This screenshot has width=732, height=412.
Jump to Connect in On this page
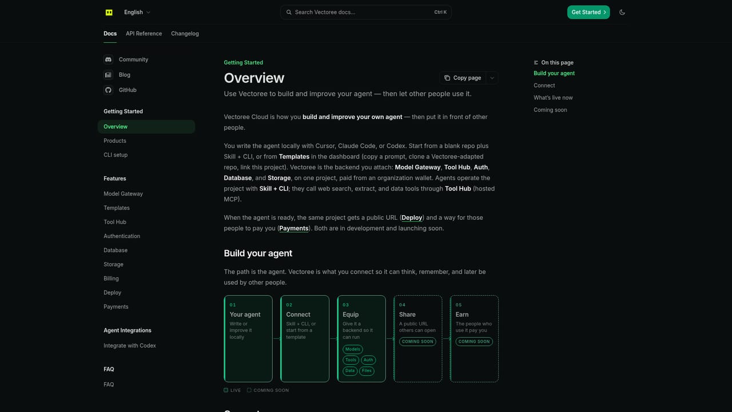pos(544,85)
